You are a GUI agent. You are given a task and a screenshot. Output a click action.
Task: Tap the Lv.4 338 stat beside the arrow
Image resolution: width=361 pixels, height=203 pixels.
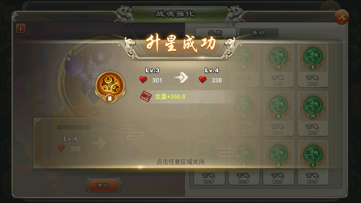tap(211, 75)
